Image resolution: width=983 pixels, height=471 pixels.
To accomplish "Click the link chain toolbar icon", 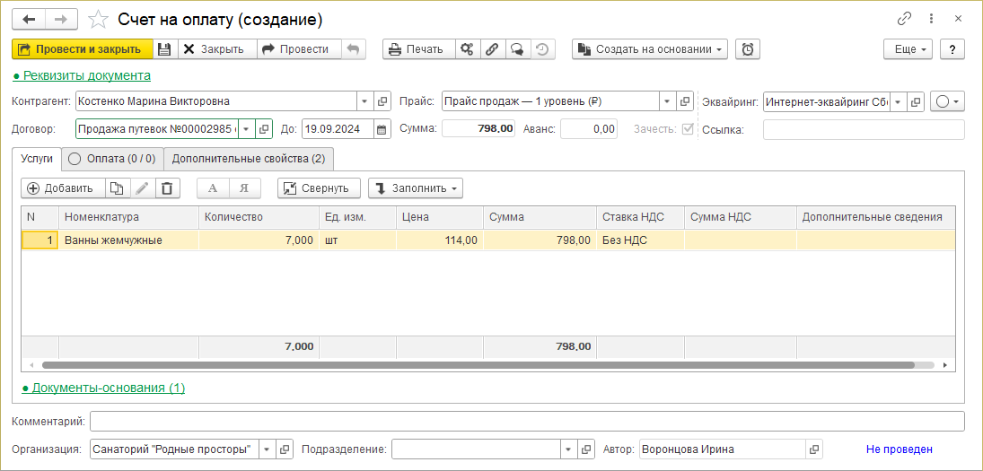I will pos(492,49).
